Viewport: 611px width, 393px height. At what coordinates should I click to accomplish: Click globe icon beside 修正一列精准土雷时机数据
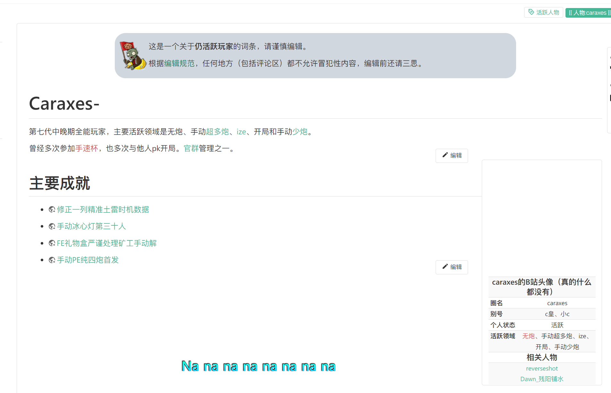click(x=52, y=210)
